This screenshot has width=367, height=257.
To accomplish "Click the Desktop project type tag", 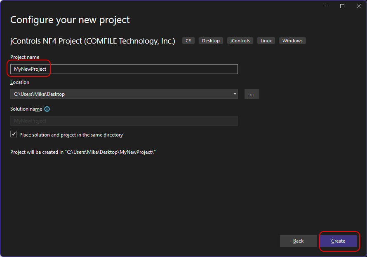I will (211, 41).
